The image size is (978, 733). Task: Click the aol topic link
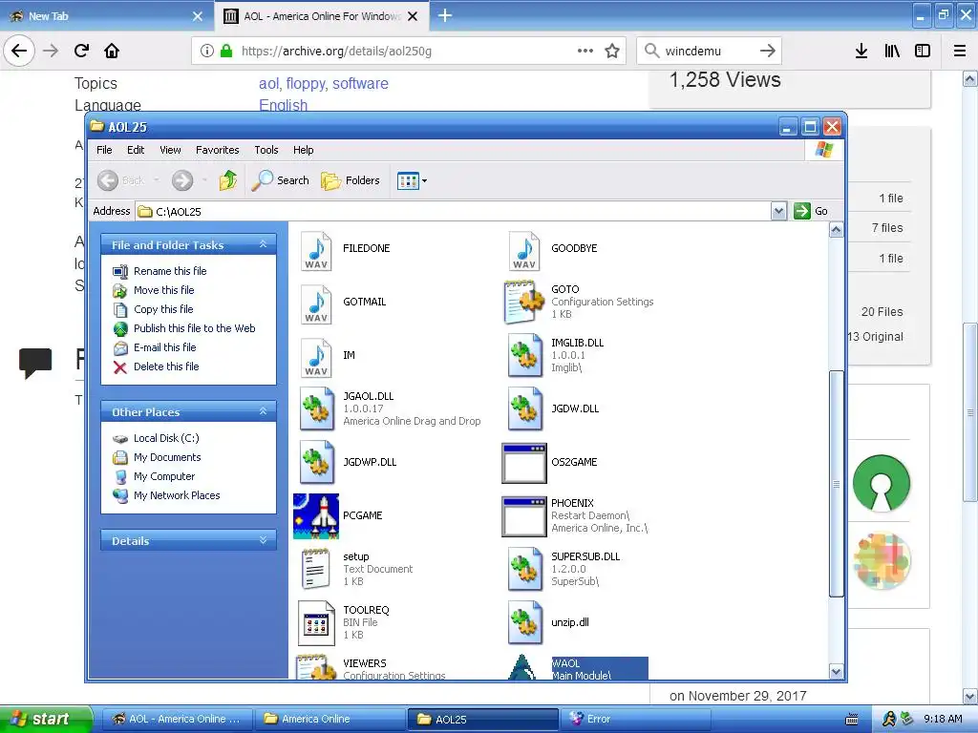click(x=268, y=84)
